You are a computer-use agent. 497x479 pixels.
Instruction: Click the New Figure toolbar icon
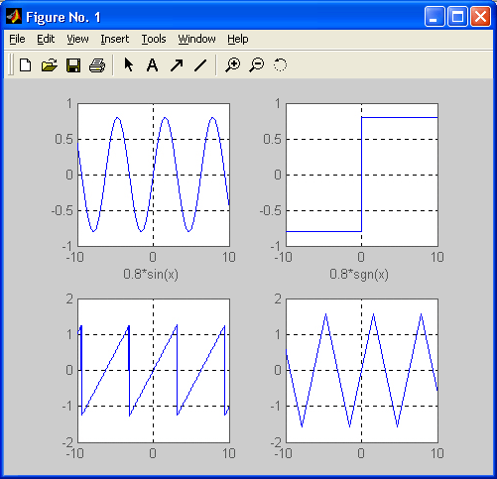point(26,64)
